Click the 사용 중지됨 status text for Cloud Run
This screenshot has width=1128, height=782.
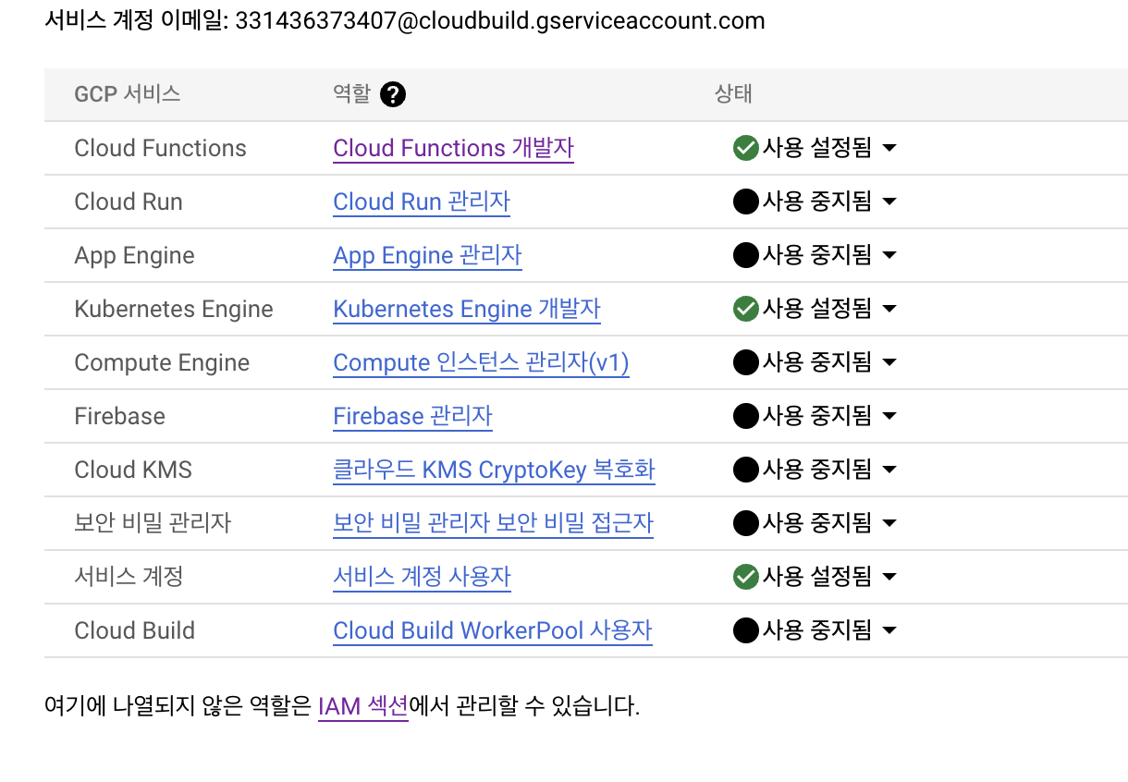tap(817, 202)
